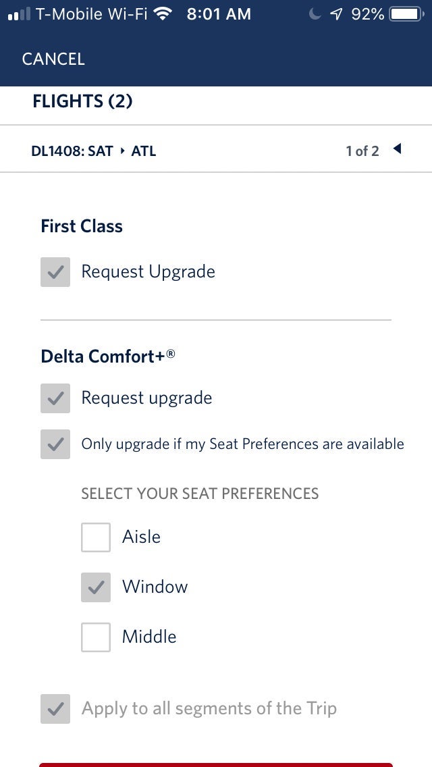Tap CANCEL in the top bar

(53, 59)
